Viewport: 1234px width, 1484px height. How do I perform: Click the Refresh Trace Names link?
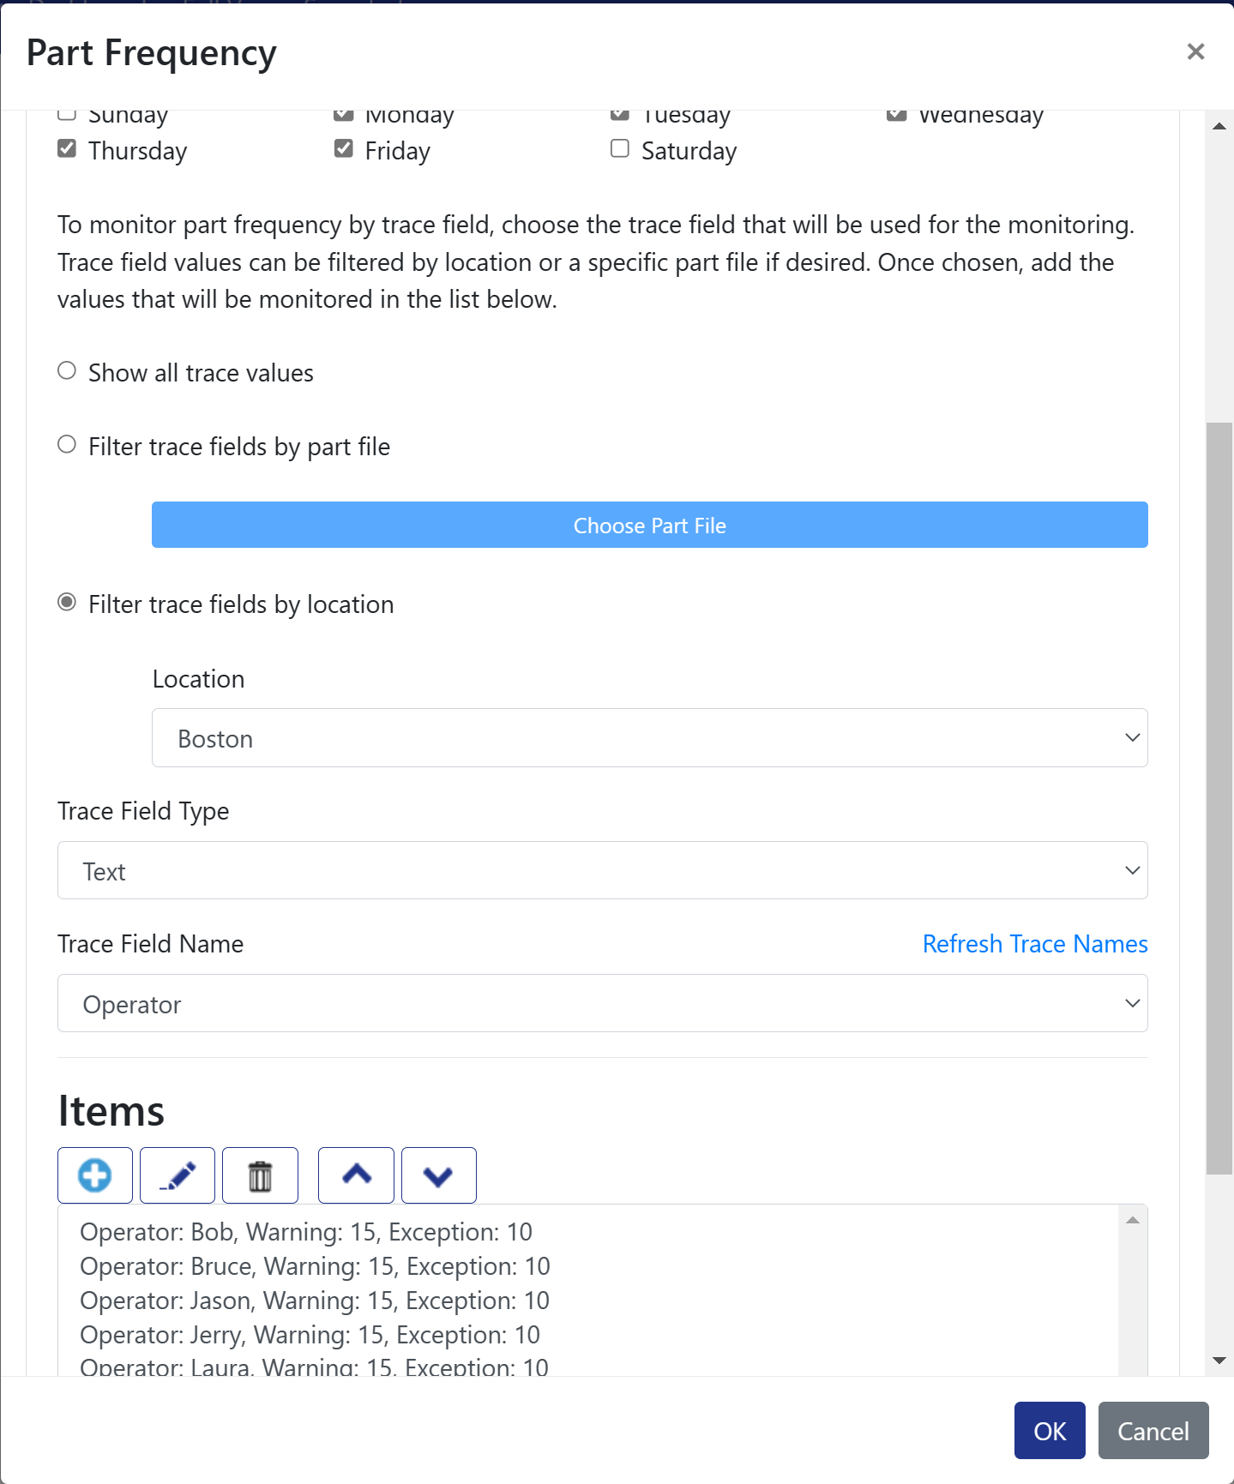[1035, 944]
